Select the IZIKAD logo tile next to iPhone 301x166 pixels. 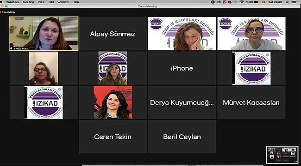[251, 68]
